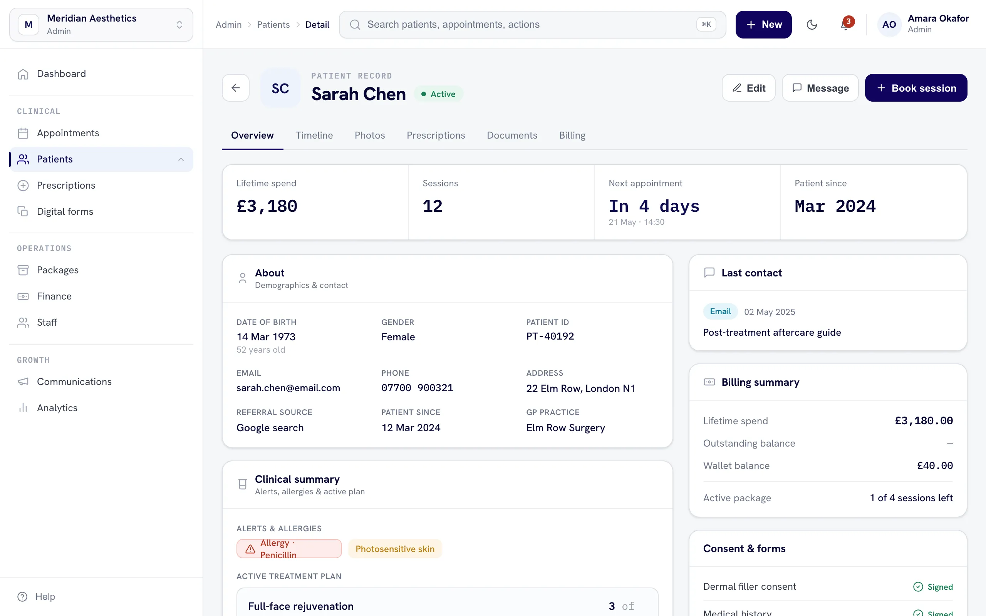
Task: Click the Book session button
Action: (916, 88)
